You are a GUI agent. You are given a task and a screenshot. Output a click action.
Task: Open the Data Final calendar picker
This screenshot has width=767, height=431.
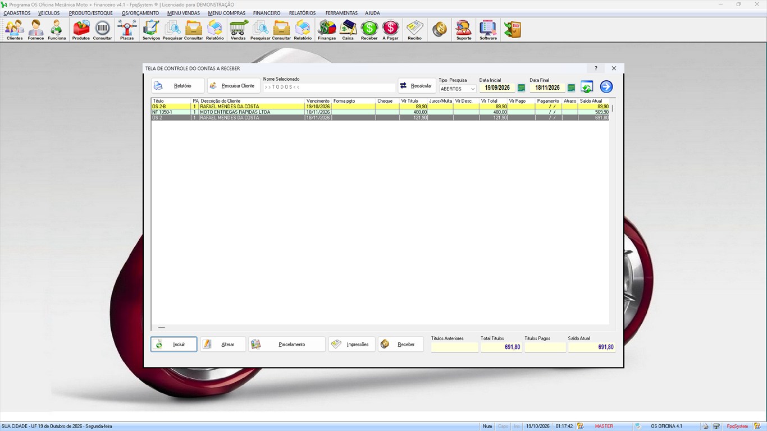click(572, 88)
